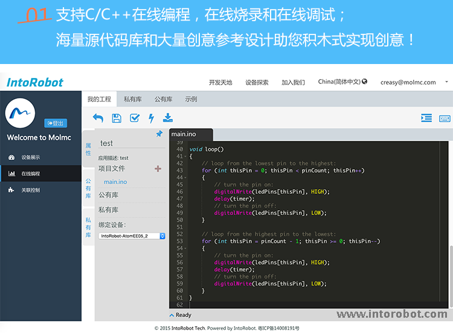
Task: Click the 公有库 section in project panel
Action: point(108,195)
